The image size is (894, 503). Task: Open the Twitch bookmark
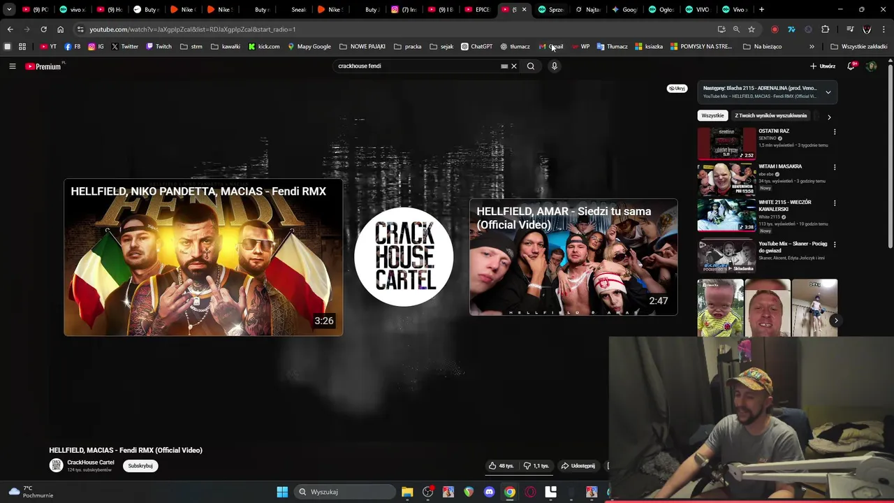(x=159, y=47)
